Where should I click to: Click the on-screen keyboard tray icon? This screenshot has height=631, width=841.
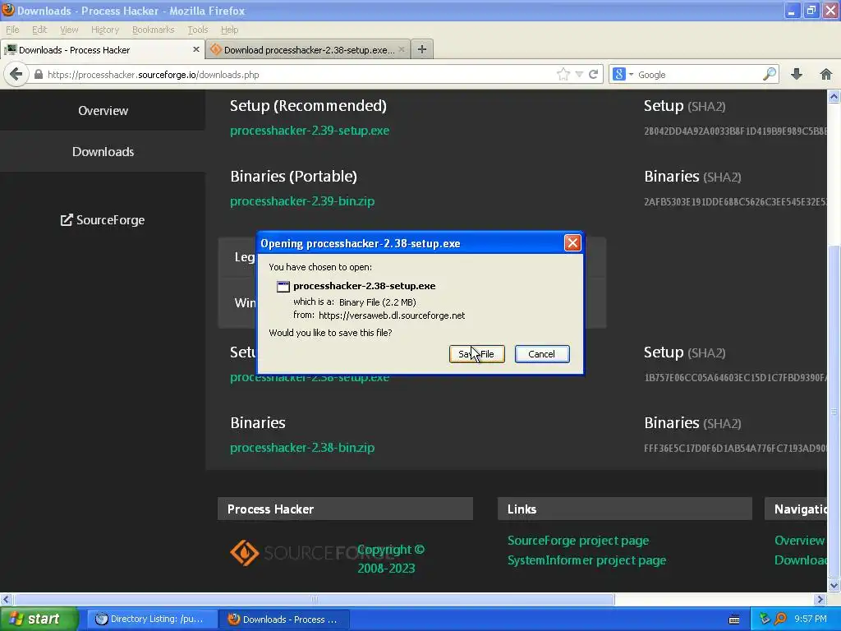[734, 619]
